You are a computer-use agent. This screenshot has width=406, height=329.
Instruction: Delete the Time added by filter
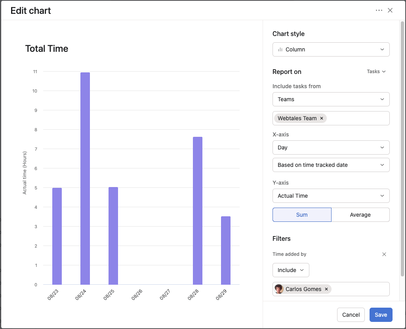point(384,254)
